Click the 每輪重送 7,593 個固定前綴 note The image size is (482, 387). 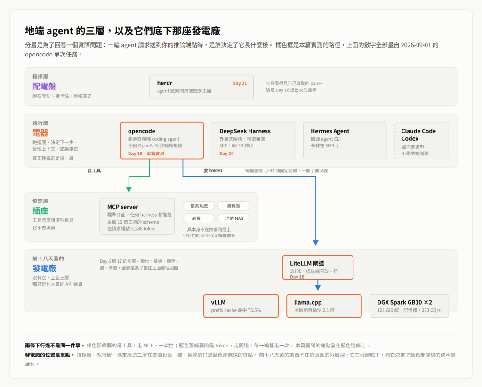pos(286,170)
